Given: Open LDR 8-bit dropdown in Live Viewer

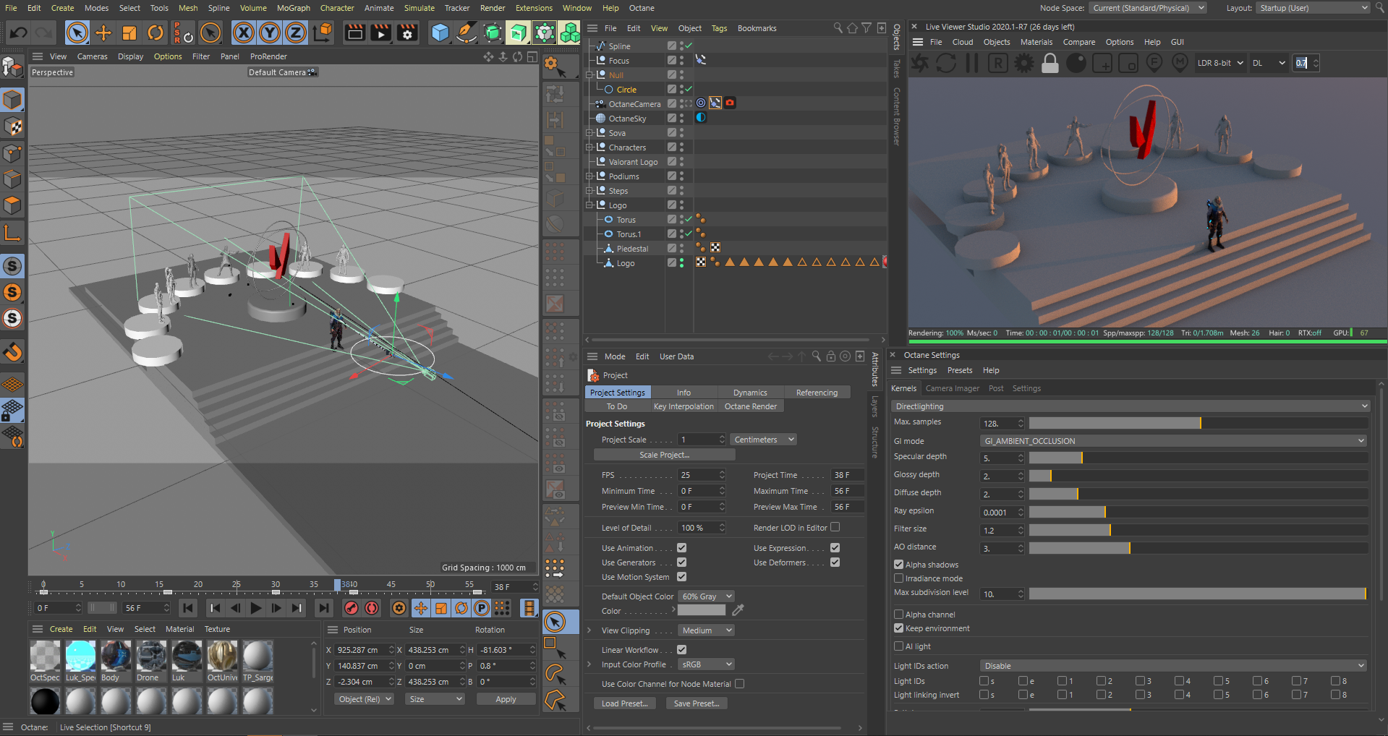Looking at the screenshot, I should [1219, 63].
